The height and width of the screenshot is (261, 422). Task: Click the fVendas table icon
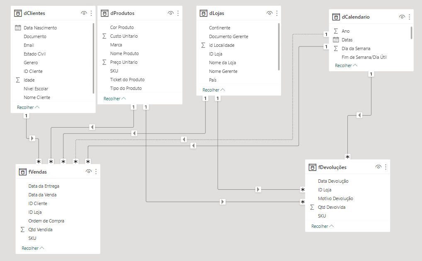[23, 172]
